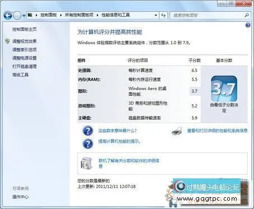The image size is (254, 209).
Task: Open 调整视觉效果 link
Action: click(25, 41)
